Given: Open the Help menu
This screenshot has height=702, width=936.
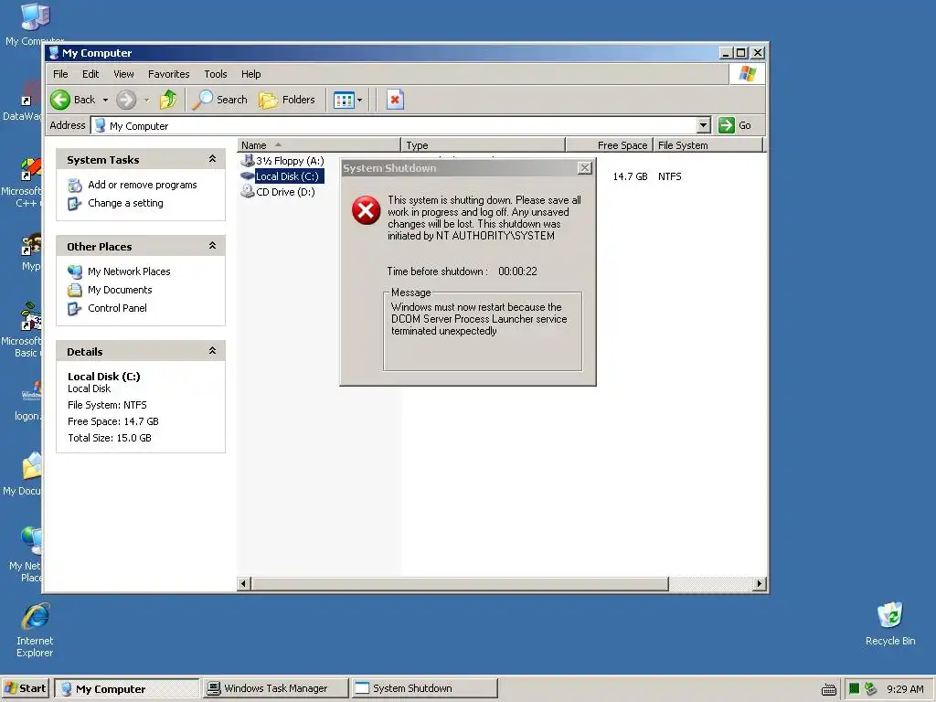Looking at the screenshot, I should (250, 74).
